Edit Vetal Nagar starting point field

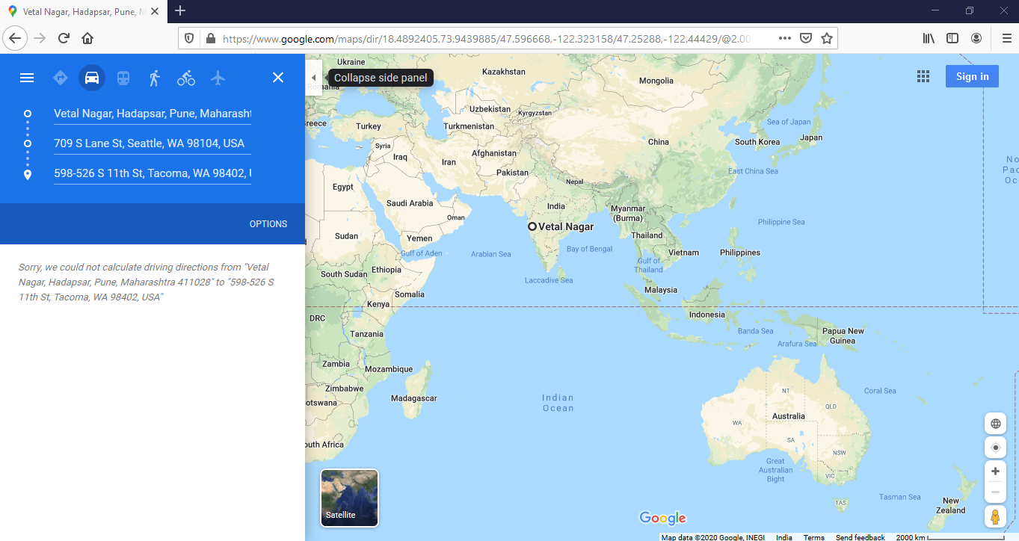pos(153,114)
